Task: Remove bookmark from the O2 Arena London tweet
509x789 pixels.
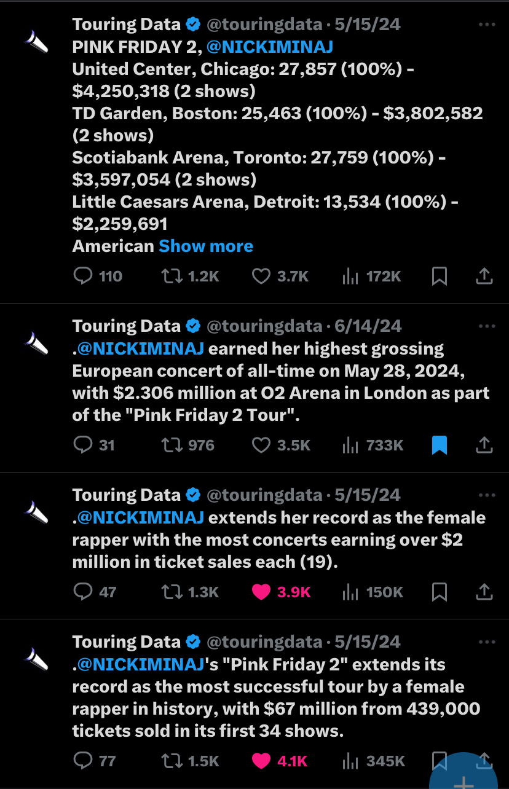Action: [x=440, y=445]
